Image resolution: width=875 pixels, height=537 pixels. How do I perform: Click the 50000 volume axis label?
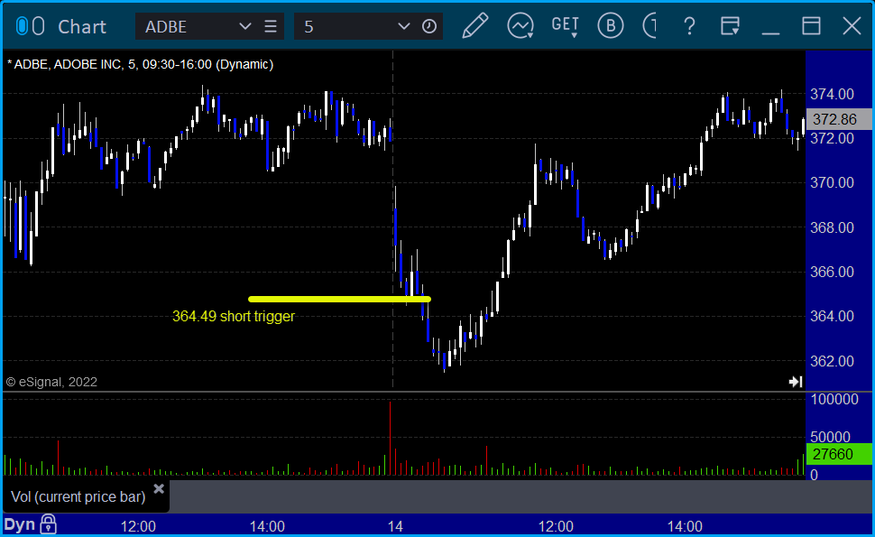tap(830, 437)
